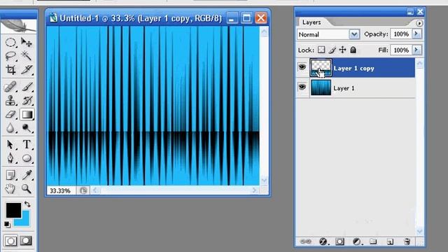The image size is (448, 252).
Task: Add a layer mask
Action: tap(339, 241)
